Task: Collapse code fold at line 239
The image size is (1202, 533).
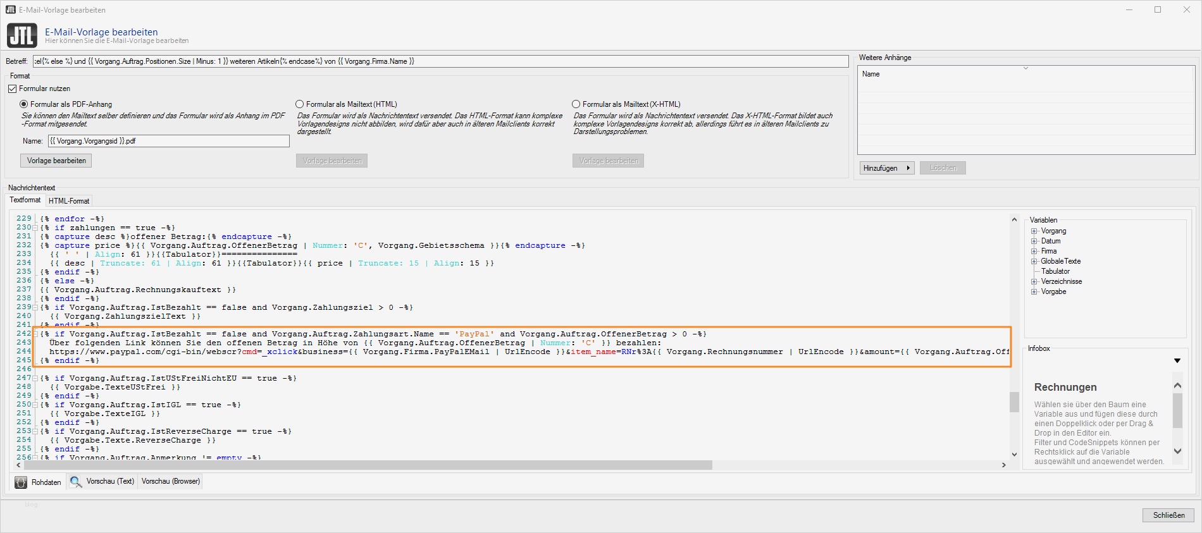Action: click(x=35, y=307)
